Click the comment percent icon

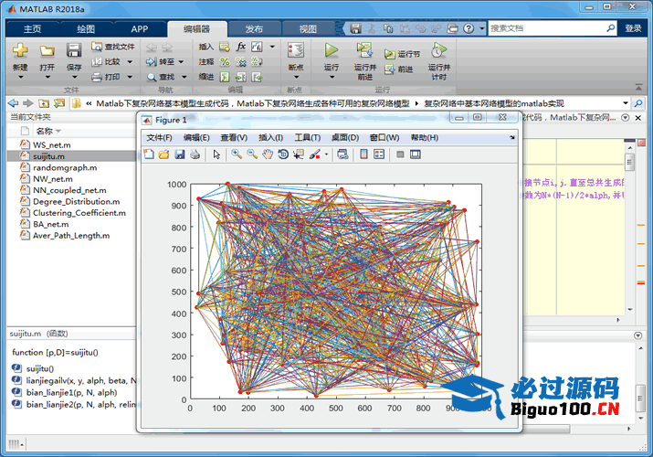225,61
